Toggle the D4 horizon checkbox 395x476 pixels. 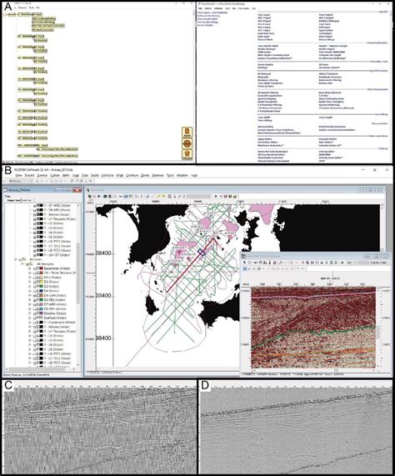(35, 291)
